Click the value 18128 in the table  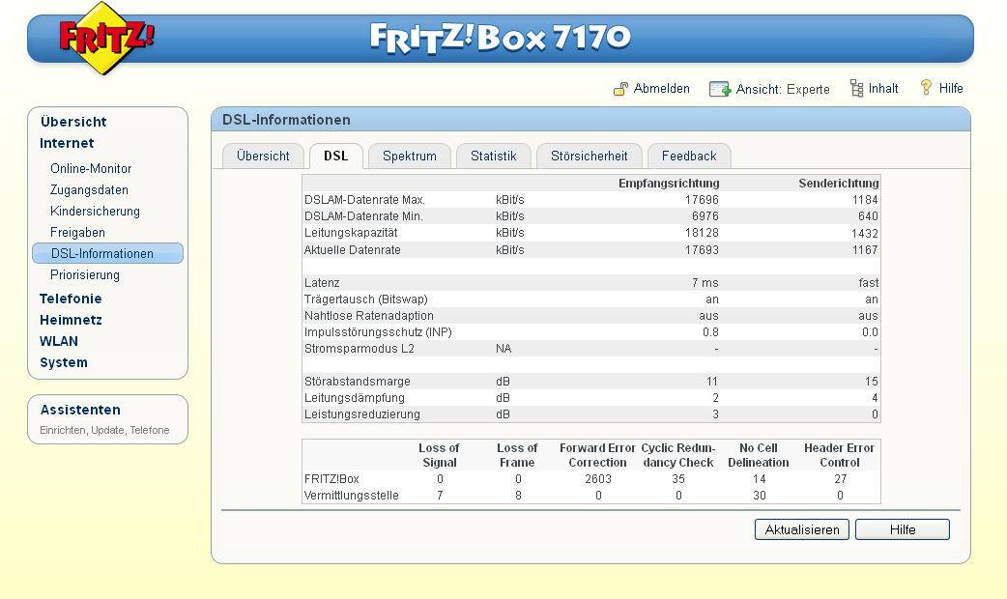point(702,233)
